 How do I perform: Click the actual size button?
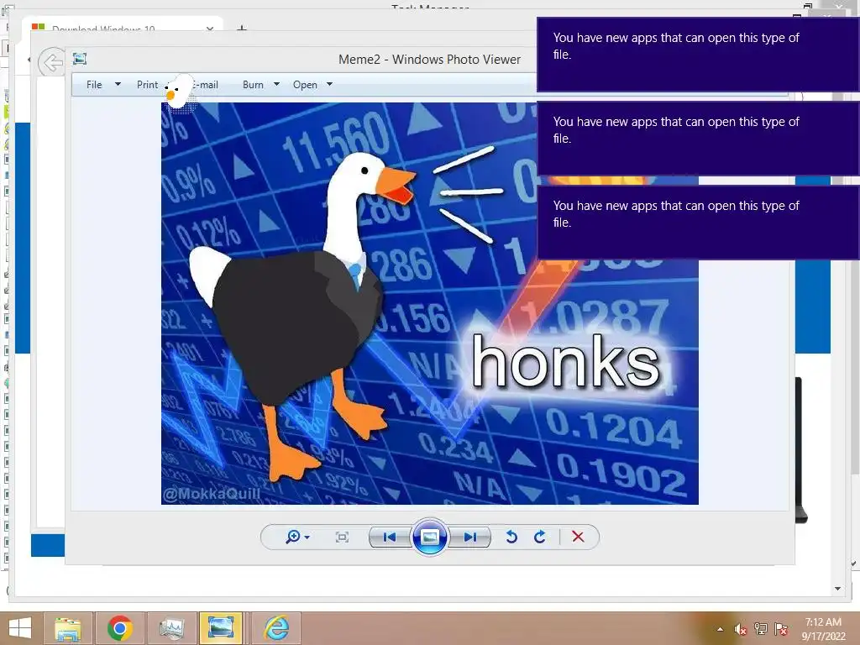pyautogui.click(x=342, y=537)
